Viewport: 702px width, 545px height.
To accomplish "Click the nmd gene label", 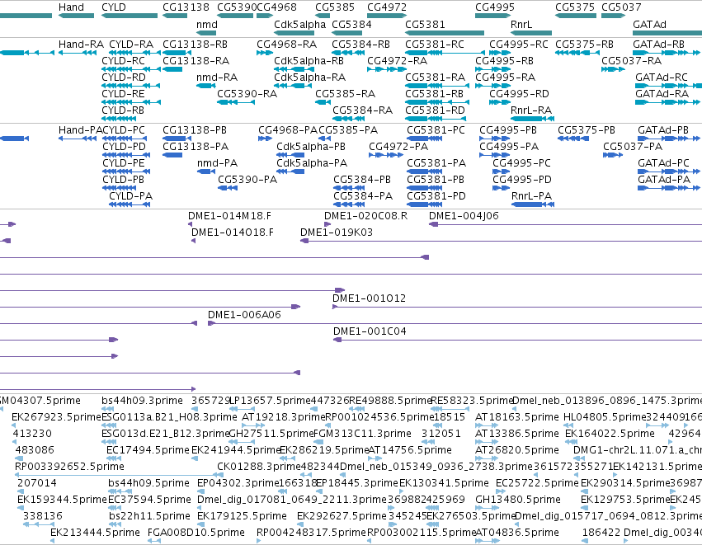I will pos(207,25).
